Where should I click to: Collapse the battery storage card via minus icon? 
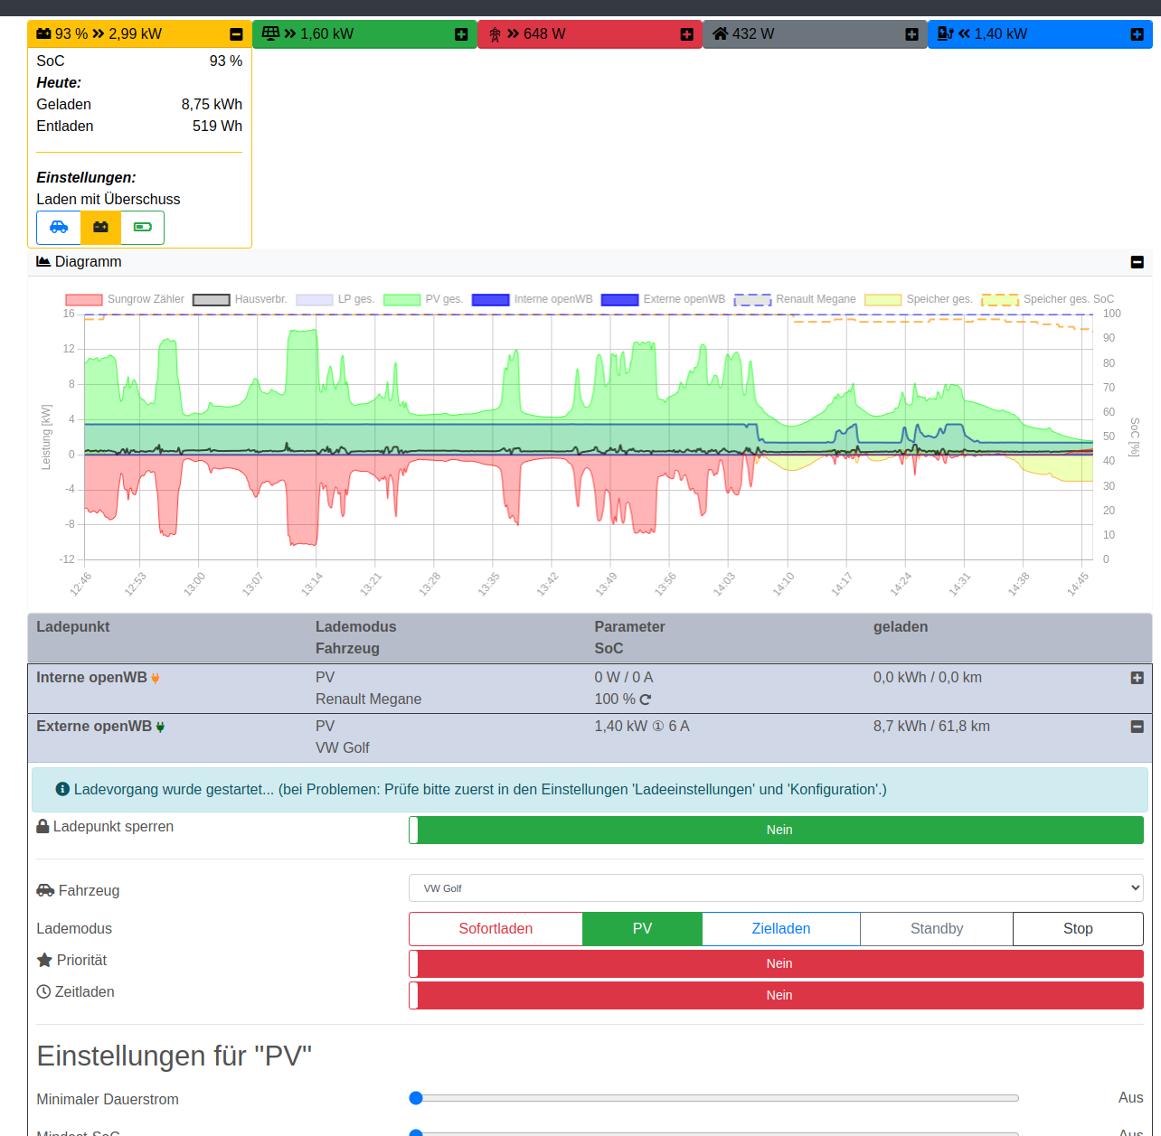pos(236,34)
